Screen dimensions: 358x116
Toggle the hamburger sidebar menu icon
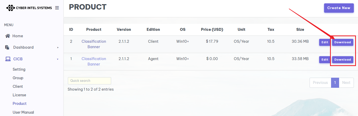57,8
